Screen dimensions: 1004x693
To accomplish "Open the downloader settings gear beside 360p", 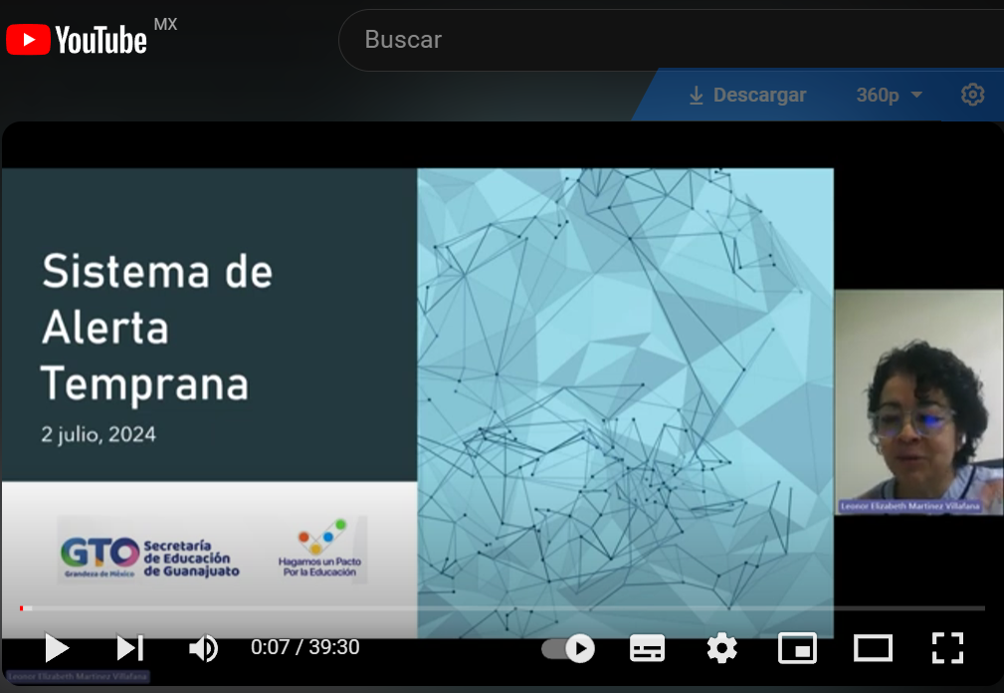I will 972,95.
